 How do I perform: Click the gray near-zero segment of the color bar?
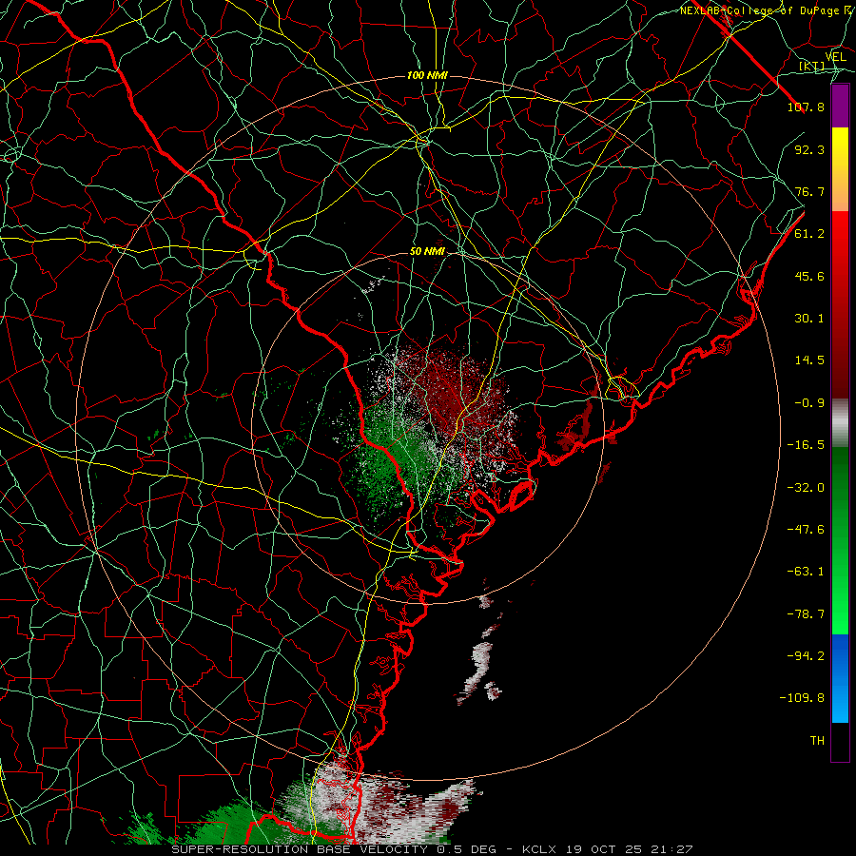coord(840,423)
